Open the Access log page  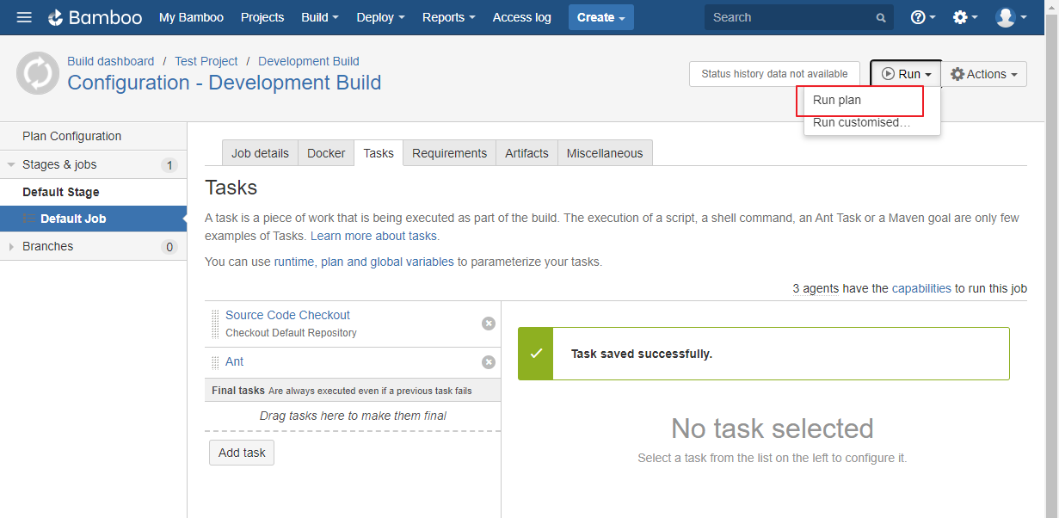tap(522, 17)
